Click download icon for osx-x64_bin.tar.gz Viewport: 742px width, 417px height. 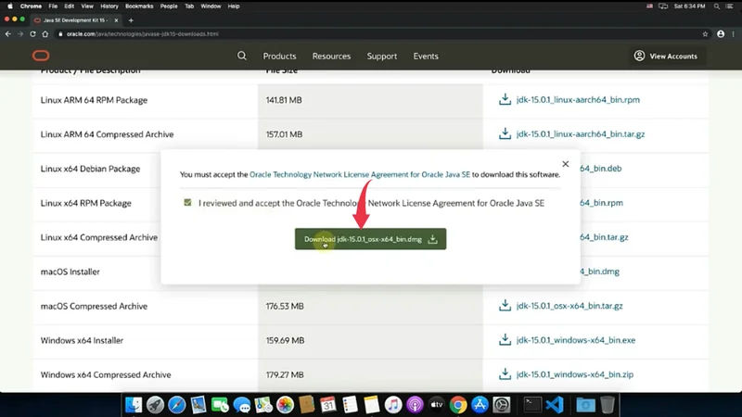pyautogui.click(x=505, y=306)
